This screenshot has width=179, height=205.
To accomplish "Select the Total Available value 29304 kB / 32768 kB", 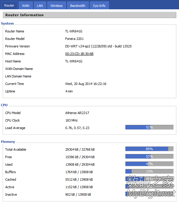I will point(80,149).
